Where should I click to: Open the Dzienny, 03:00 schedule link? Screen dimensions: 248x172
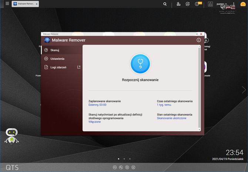97,105
